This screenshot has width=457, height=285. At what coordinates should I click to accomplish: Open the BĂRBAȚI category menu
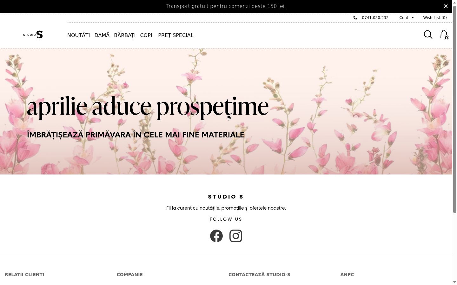tap(125, 35)
